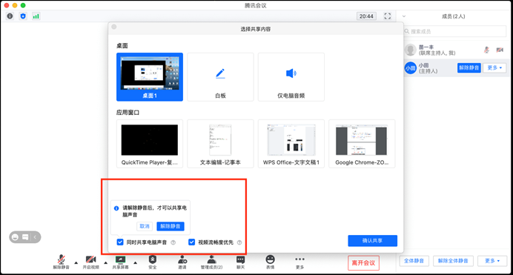Click 苗一丰's camera-off icon
513x275 pixels.
click(500, 50)
